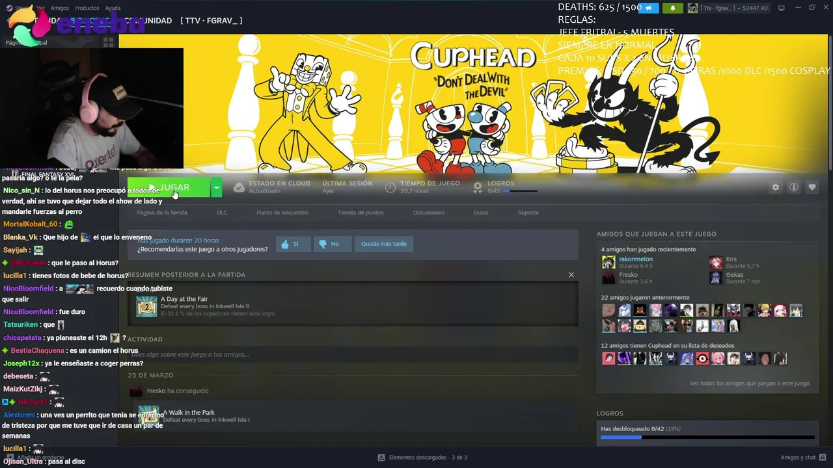Launch Big Picture mode monitor icon
The height and width of the screenshot is (468, 833).
[781, 8]
